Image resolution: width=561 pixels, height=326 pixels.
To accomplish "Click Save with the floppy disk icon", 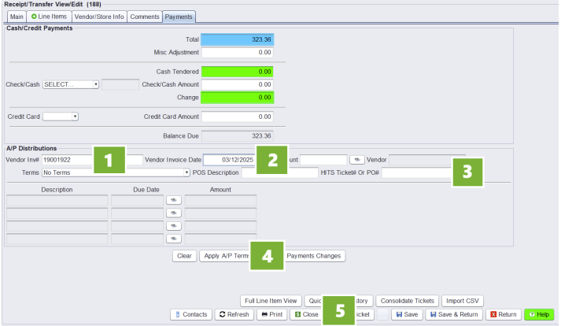I will pos(407,314).
